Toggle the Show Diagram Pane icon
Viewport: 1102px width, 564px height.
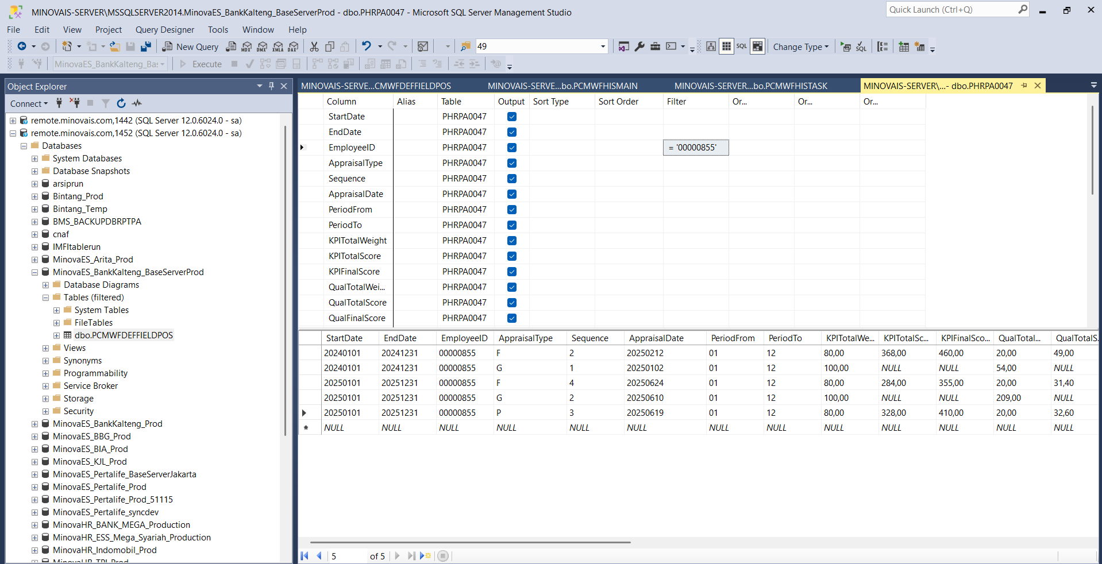tap(711, 47)
